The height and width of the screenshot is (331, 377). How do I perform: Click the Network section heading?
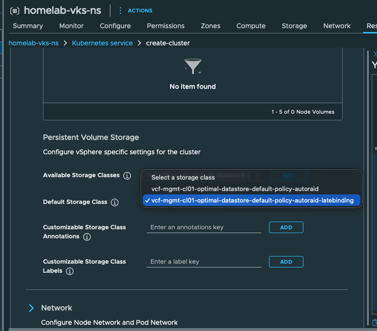point(56,308)
